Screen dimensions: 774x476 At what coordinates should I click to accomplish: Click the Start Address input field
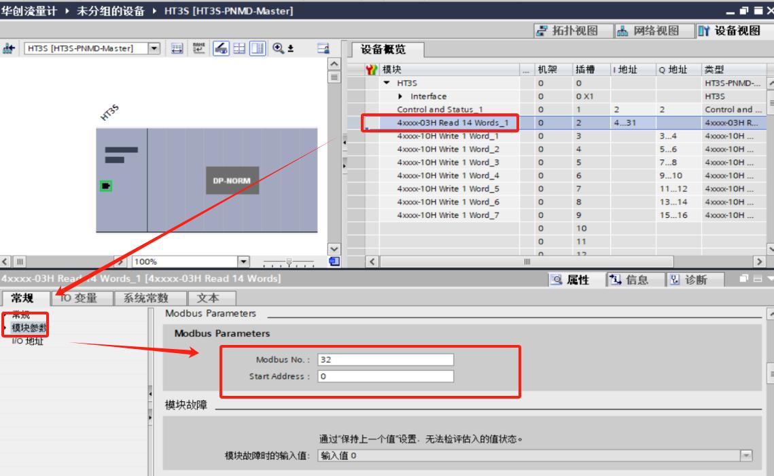point(385,376)
